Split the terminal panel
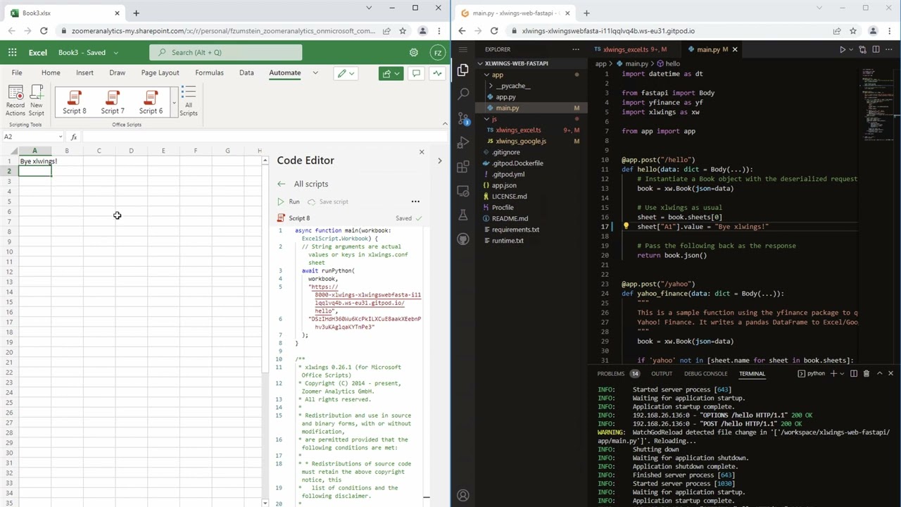 pos(854,373)
